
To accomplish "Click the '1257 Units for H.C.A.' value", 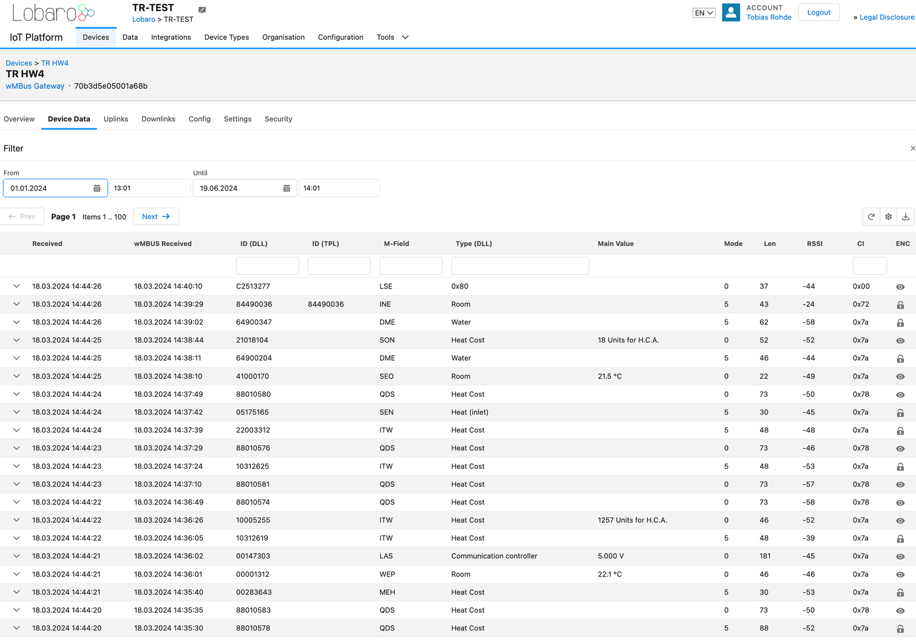I will click(x=632, y=520).
